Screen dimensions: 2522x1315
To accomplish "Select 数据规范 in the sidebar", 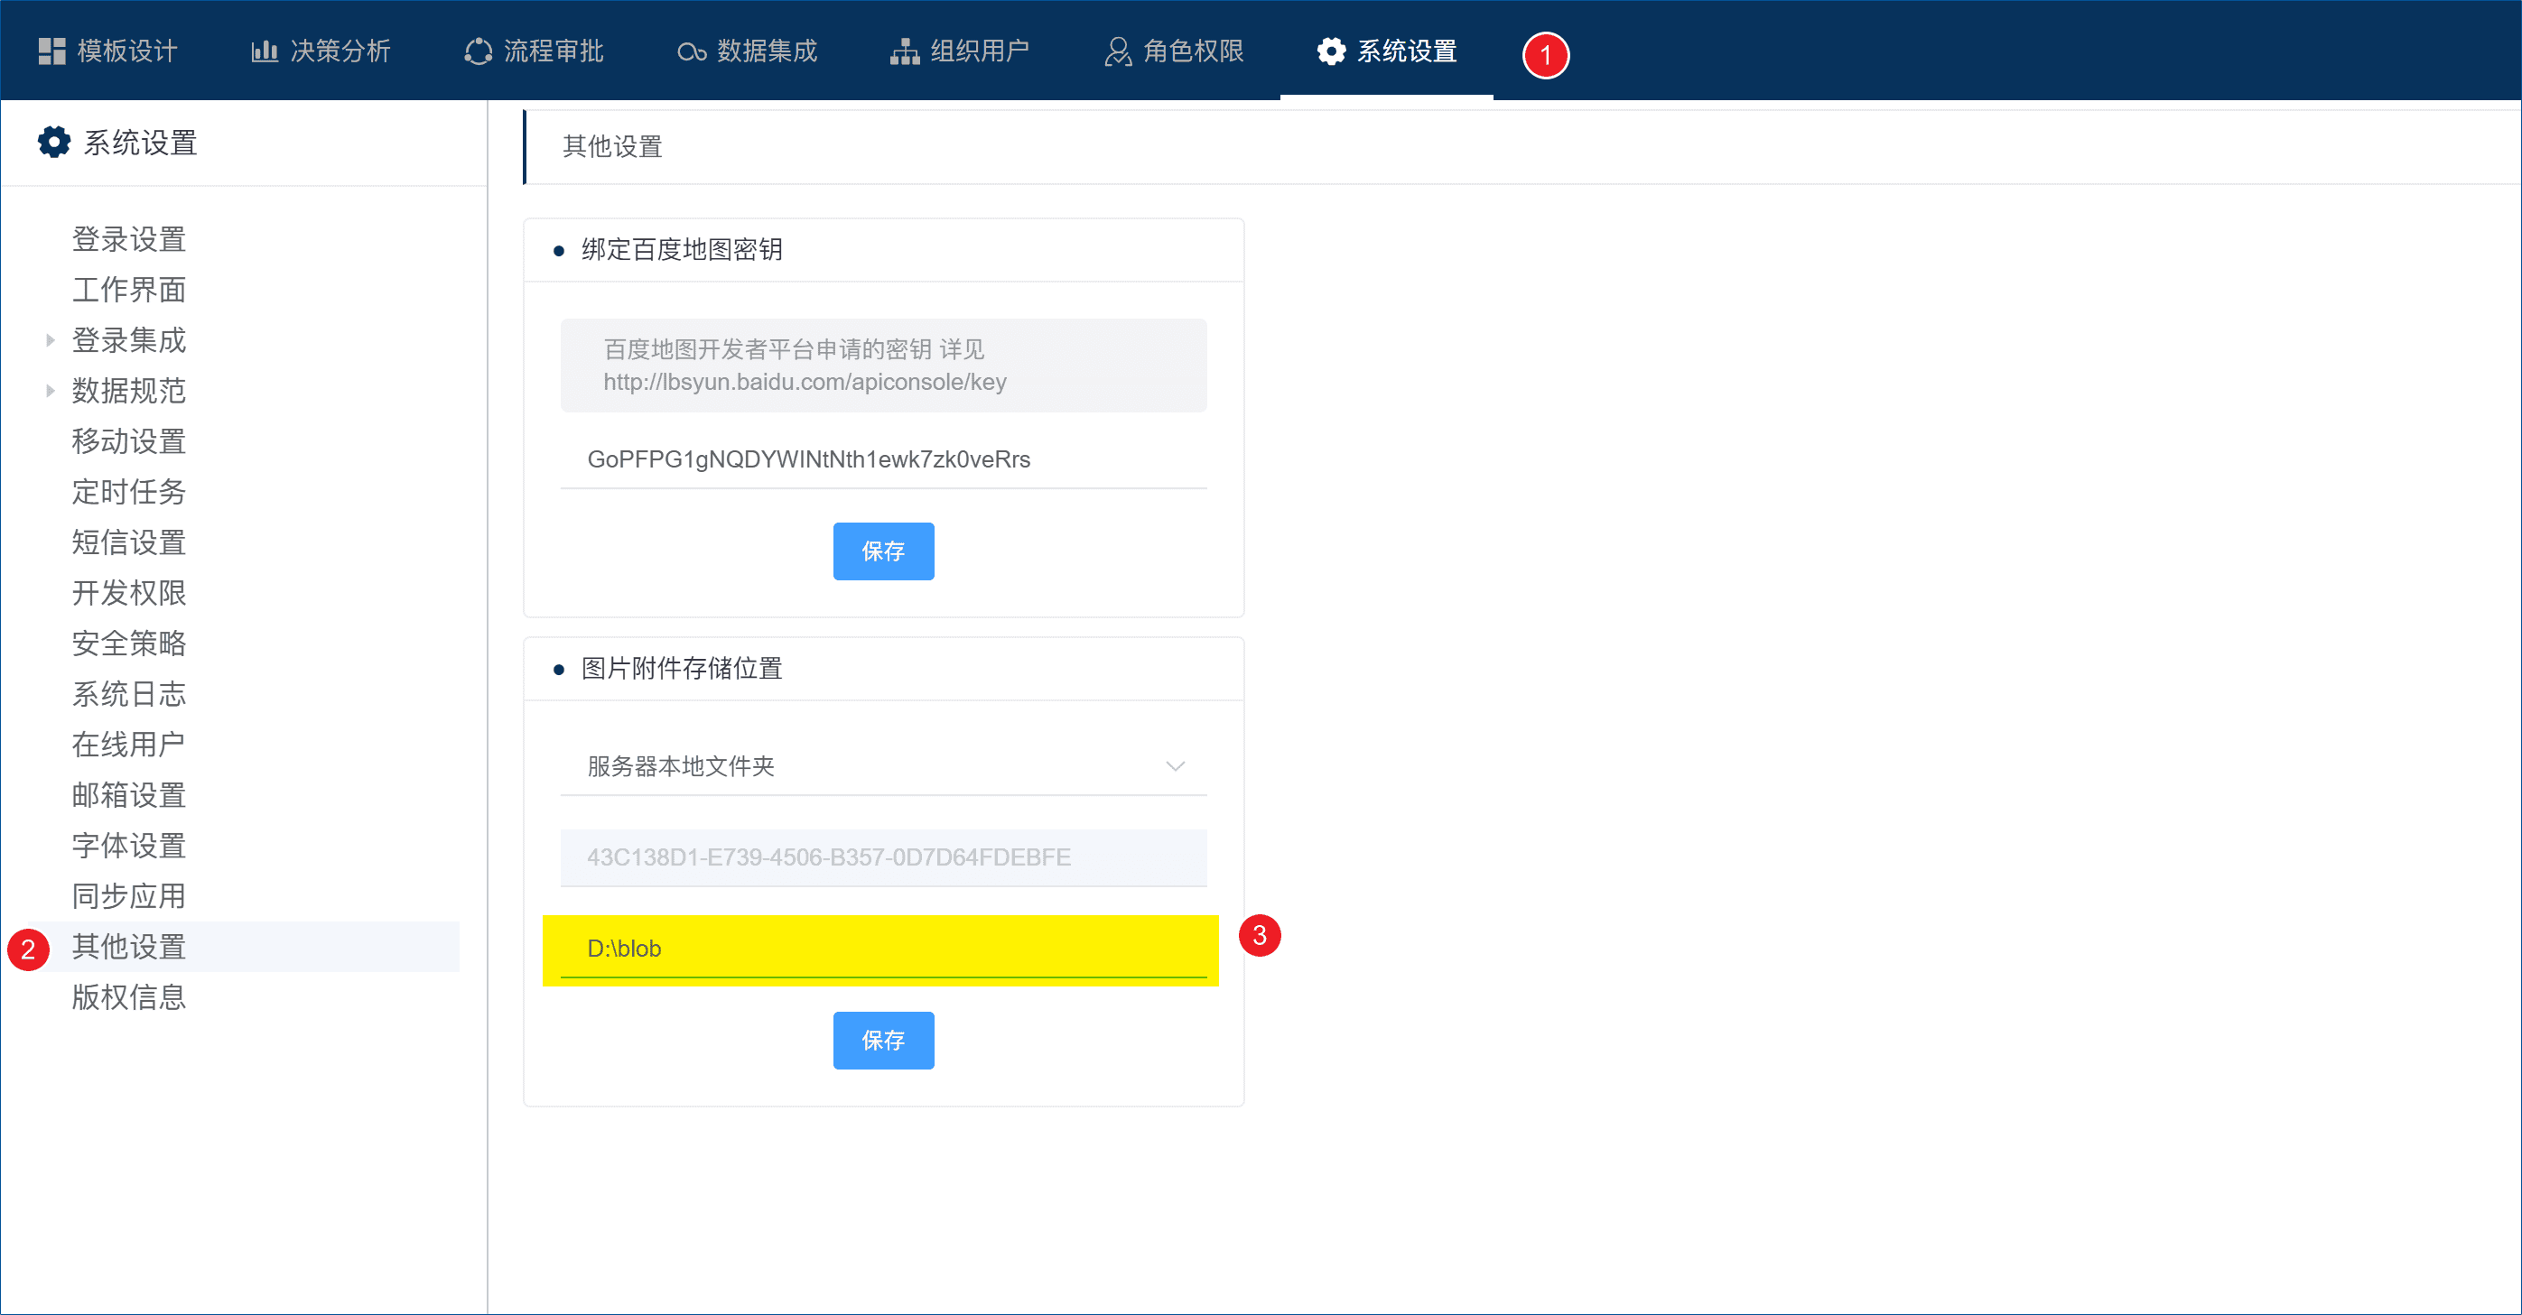I will (x=129, y=391).
